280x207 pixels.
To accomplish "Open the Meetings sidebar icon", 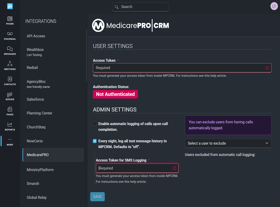I will click(10, 64).
